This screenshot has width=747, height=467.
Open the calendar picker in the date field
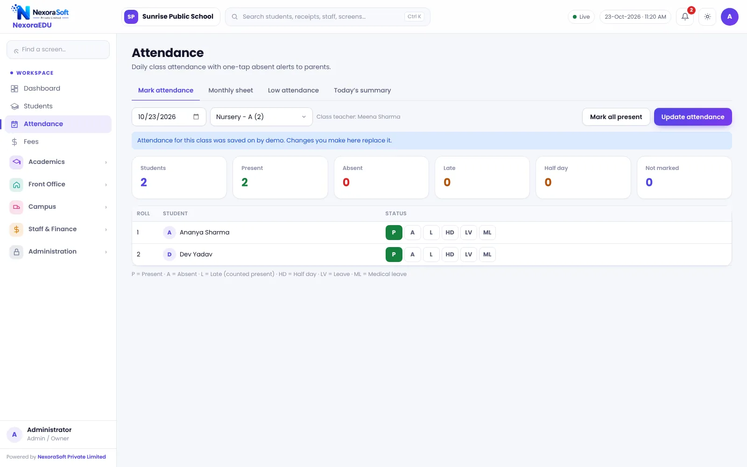tap(196, 117)
